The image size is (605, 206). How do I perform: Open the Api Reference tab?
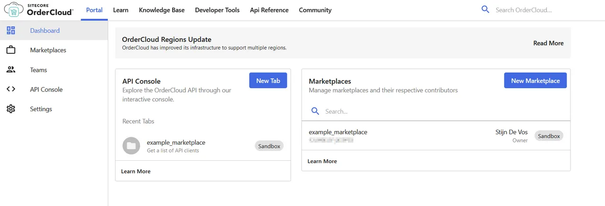click(269, 10)
